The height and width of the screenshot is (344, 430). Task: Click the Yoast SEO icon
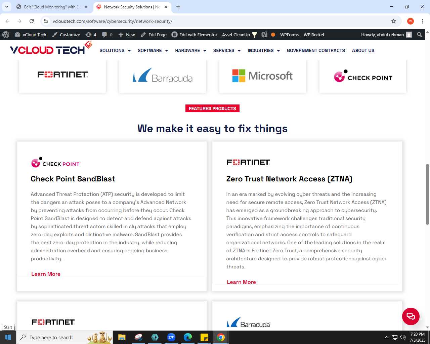264,35
